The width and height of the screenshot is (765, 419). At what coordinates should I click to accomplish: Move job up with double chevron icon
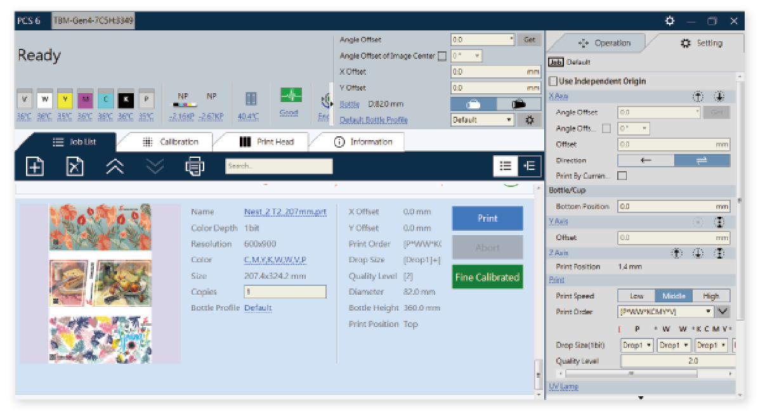tap(115, 166)
